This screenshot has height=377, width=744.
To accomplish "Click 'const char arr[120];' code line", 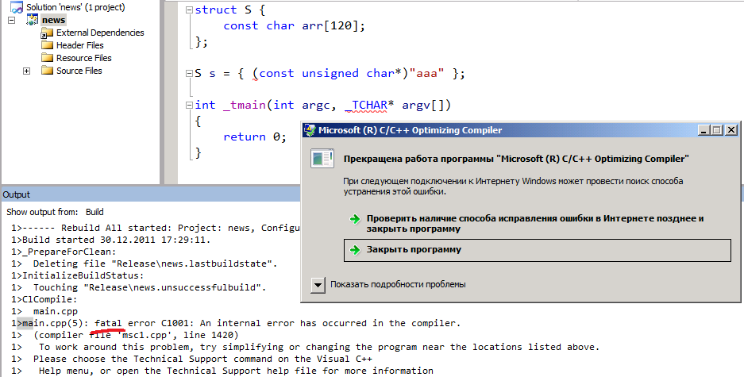I will (x=294, y=25).
